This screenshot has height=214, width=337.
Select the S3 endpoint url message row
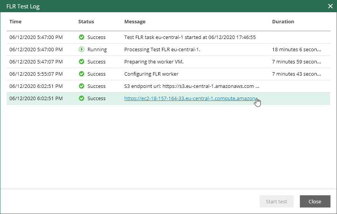click(x=191, y=86)
